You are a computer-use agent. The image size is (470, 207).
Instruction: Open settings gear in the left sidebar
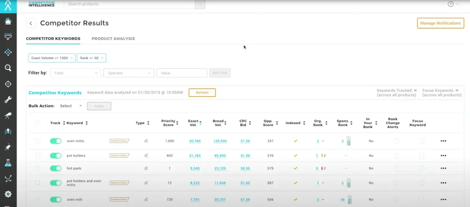(x=8, y=194)
